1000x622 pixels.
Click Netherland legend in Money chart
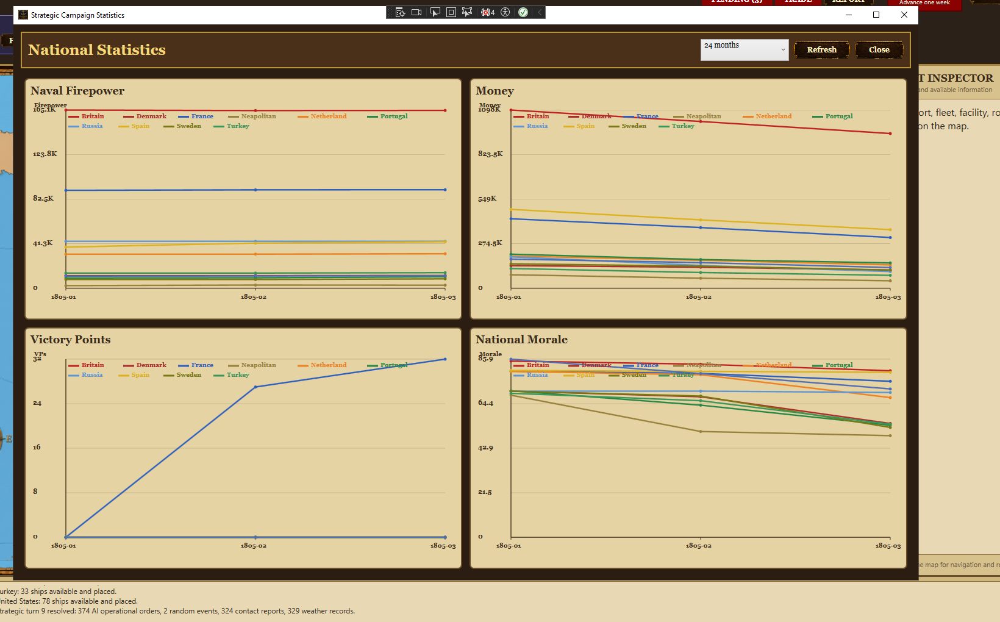(x=767, y=116)
